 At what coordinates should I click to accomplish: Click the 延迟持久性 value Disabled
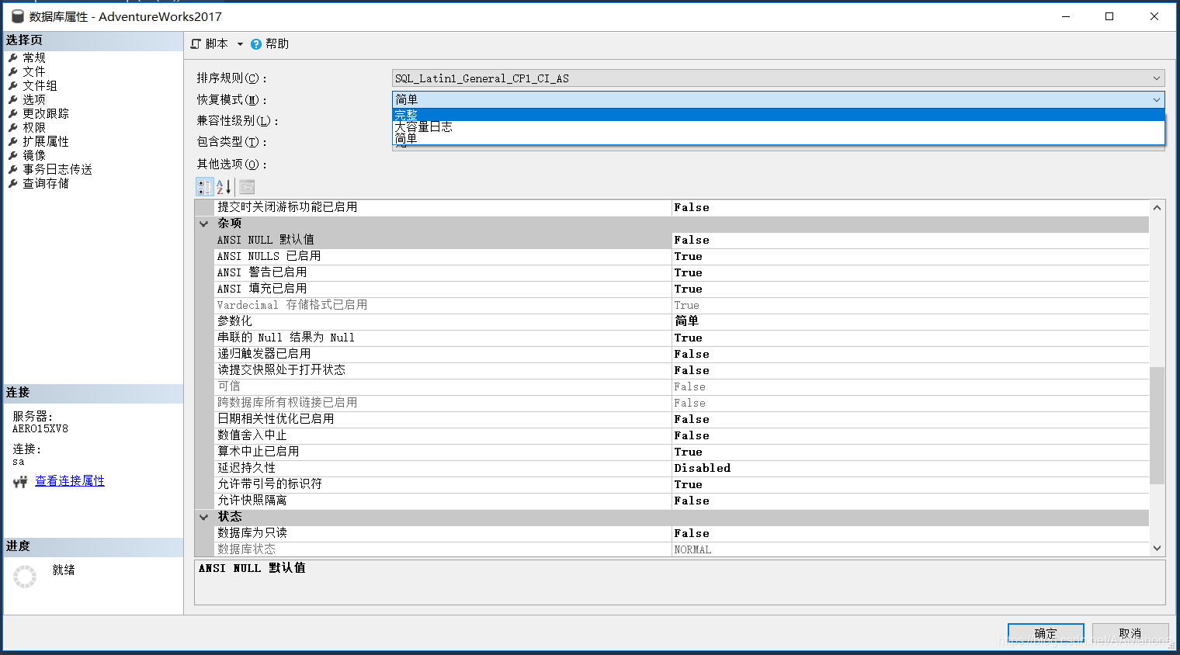(910, 468)
